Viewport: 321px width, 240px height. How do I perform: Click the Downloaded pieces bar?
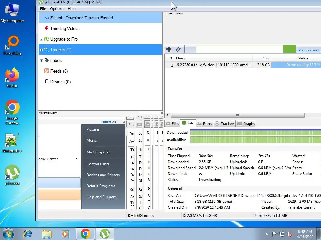point(255,132)
